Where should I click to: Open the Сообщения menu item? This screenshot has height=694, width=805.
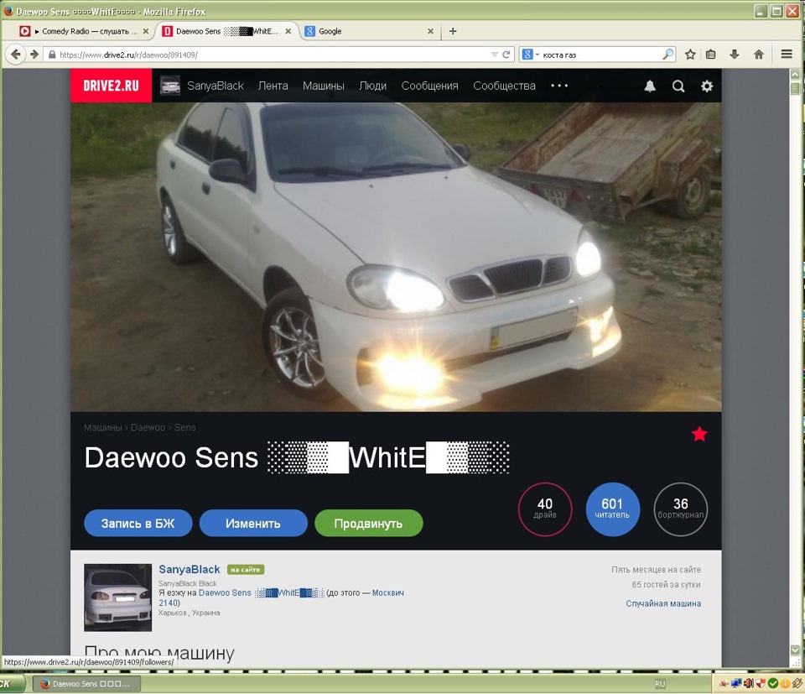[x=429, y=86]
